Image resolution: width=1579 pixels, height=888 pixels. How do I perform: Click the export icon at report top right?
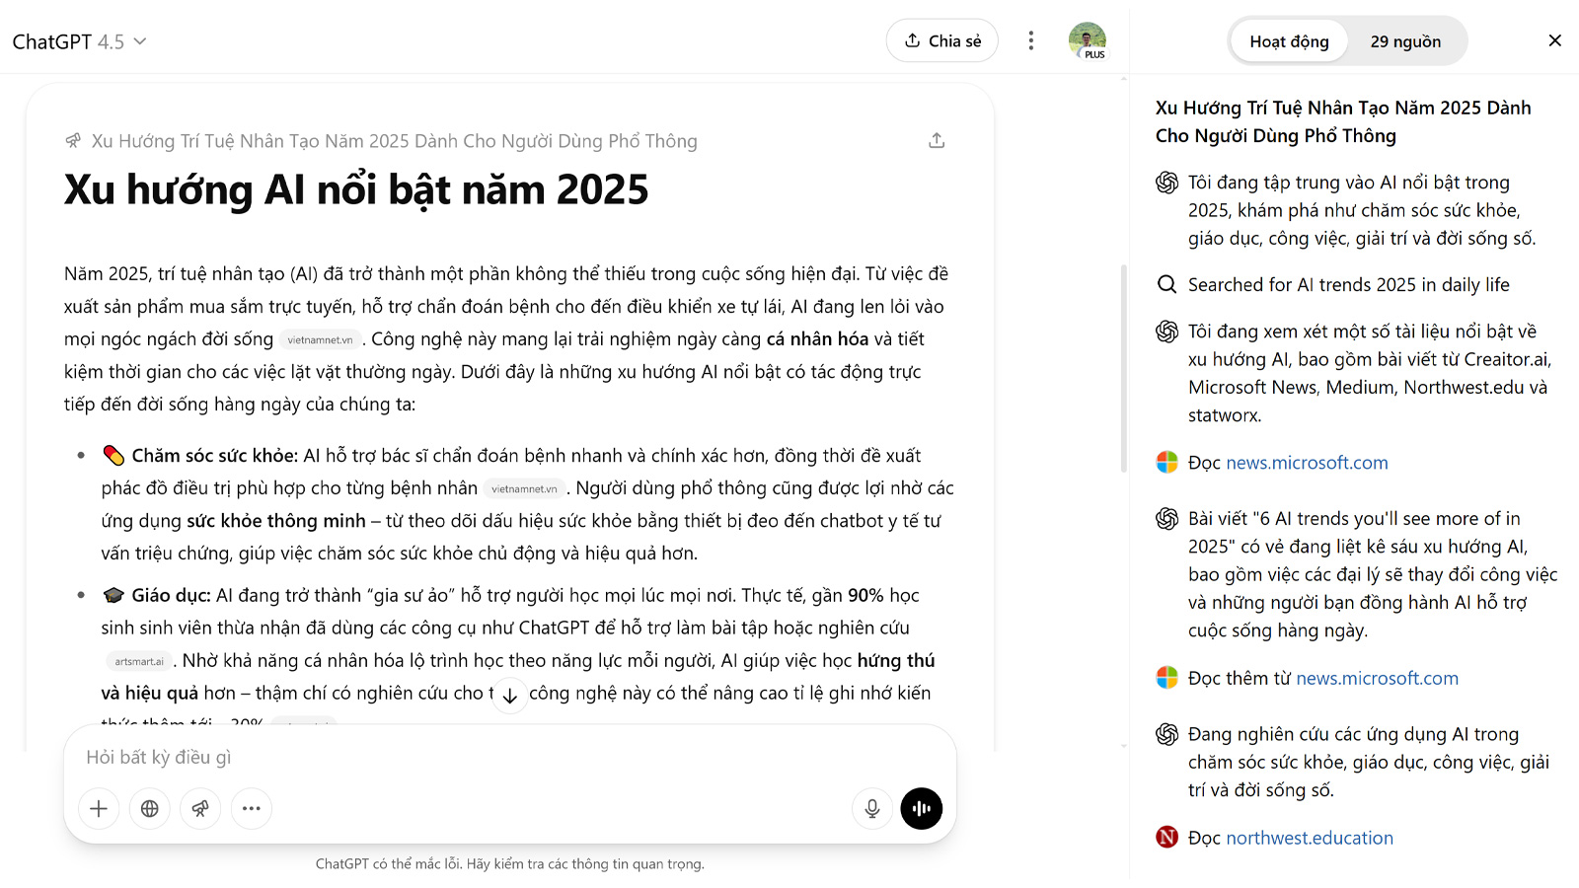(937, 141)
